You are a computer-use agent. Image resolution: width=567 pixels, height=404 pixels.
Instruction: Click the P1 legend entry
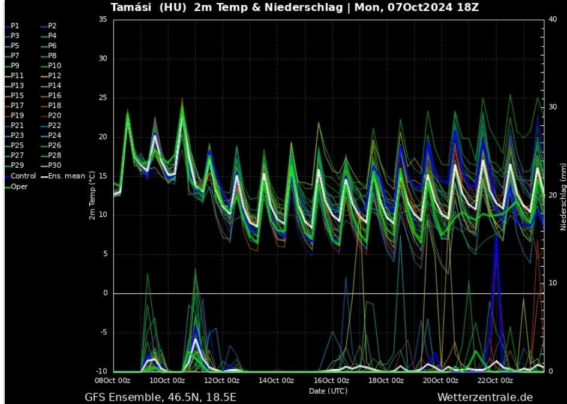pos(15,26)
